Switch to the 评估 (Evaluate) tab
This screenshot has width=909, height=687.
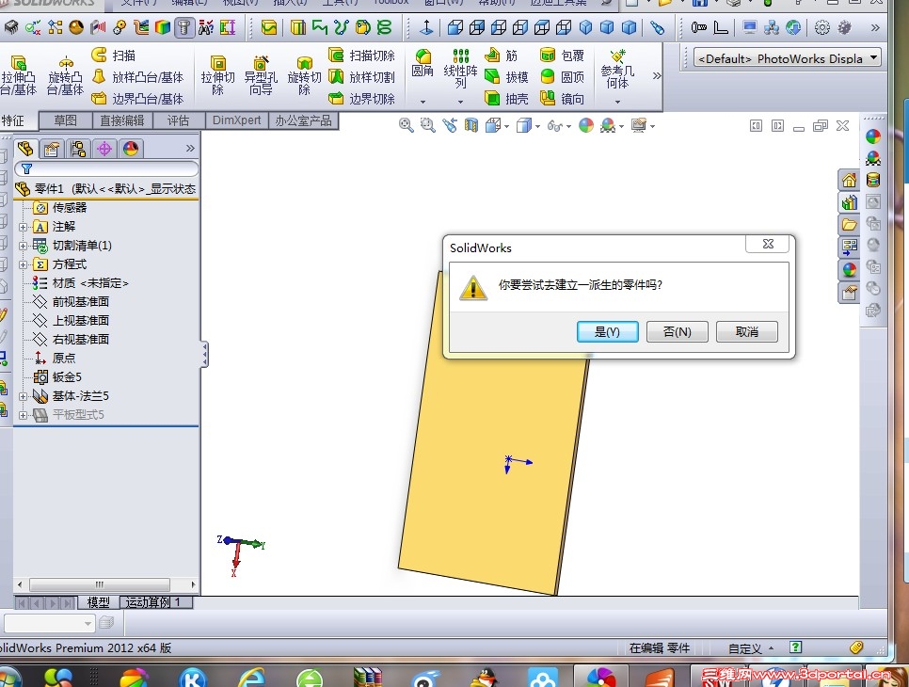click(179, 120)
